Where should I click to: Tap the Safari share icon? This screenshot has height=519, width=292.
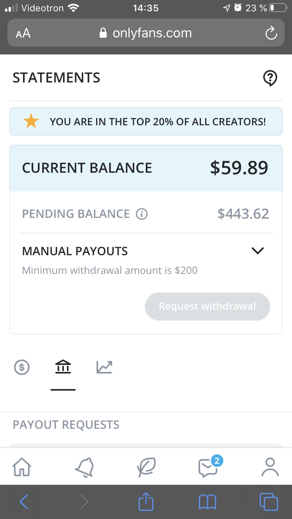pos(146,502)
